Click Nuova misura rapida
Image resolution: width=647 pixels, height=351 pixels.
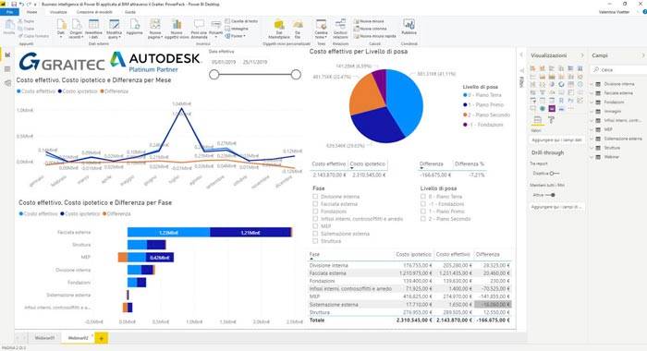pyautogui.click(x=375, y=36)
